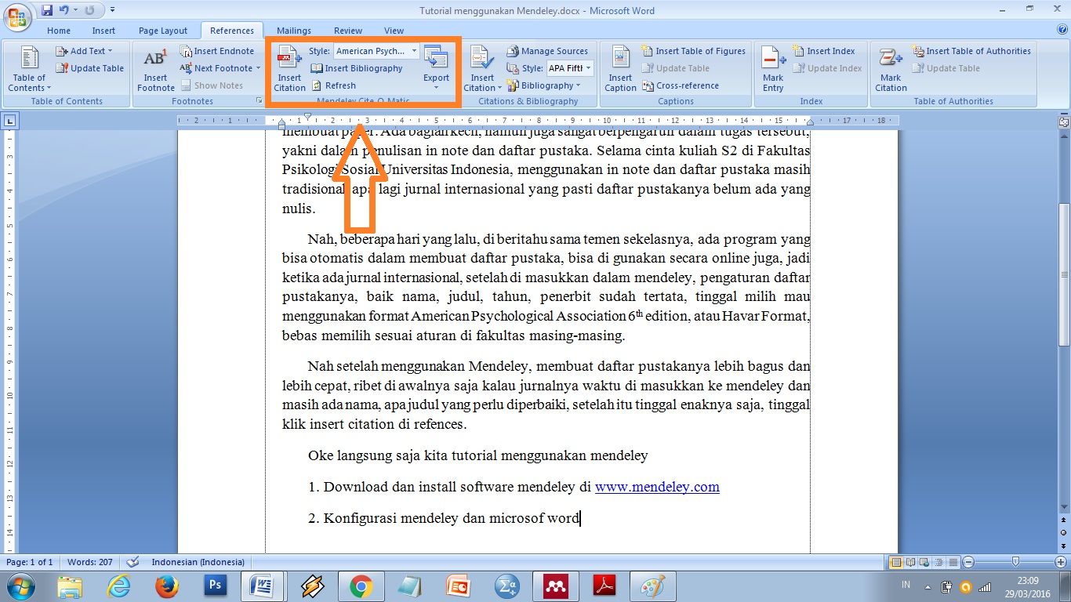Open Word Help question mark
This screenshot has width=1071, height=602.
tap(1062, 30)
